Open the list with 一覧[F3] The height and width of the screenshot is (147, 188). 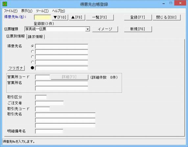click(x=100, y=17)
